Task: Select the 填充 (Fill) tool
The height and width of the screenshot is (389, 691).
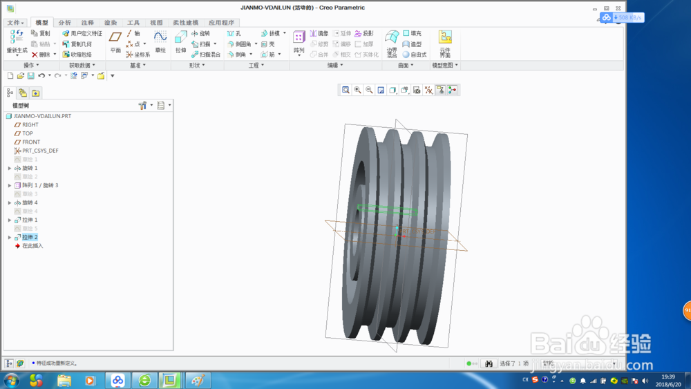Action: [412, 33]
